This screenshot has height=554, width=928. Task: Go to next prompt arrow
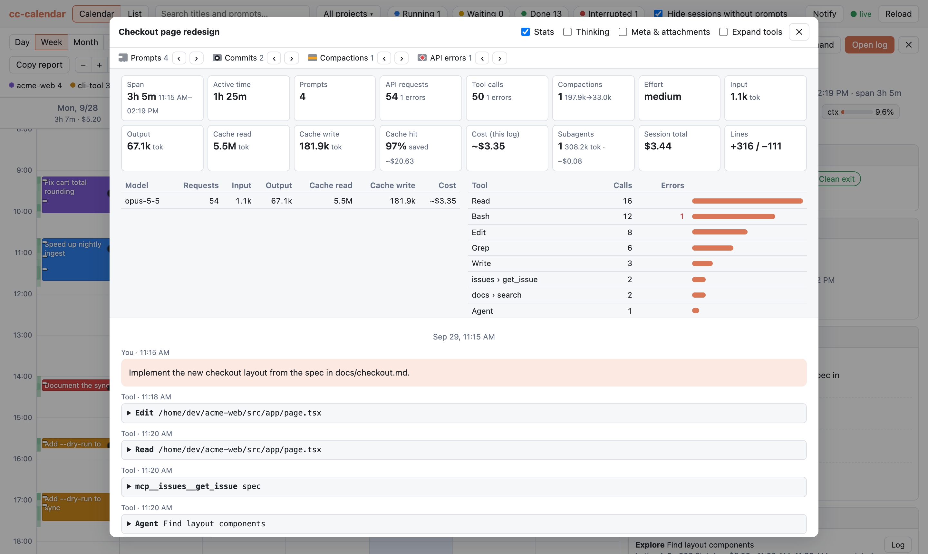coord(197,58)
